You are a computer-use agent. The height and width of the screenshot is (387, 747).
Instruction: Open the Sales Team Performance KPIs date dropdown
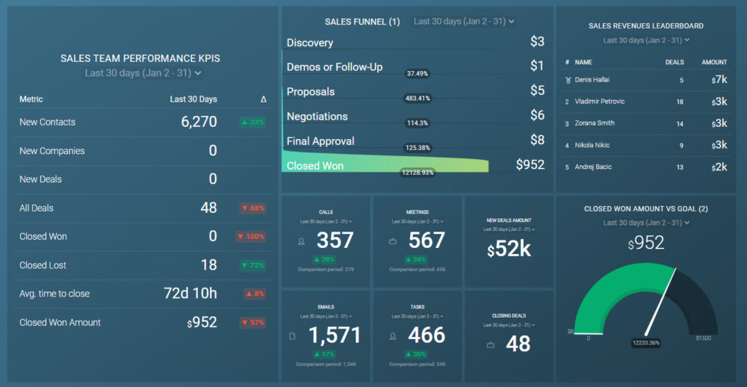pos(143,73)
